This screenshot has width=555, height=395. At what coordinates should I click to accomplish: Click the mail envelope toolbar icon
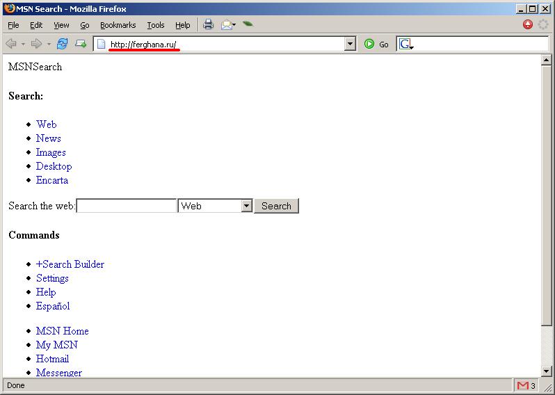(226, 25)
